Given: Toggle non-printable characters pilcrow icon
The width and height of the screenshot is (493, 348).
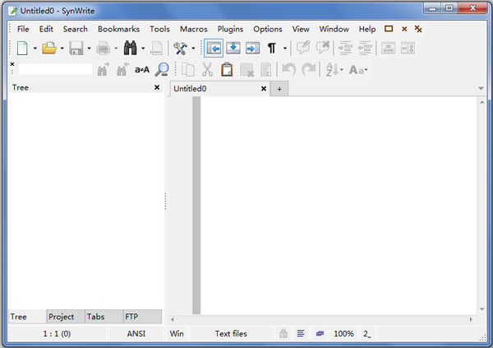Looking at the screenshot, I should click(x=272, y=49).
